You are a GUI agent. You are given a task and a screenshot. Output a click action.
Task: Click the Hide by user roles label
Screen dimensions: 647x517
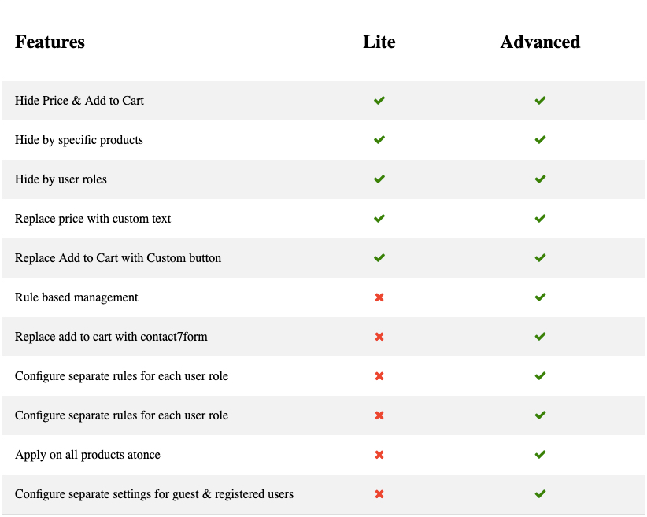pyautogui.click(x=61, y=179)
